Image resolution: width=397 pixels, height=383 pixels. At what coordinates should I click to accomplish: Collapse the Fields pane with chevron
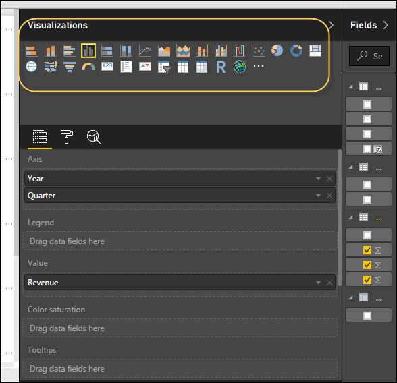coord(386,25)
